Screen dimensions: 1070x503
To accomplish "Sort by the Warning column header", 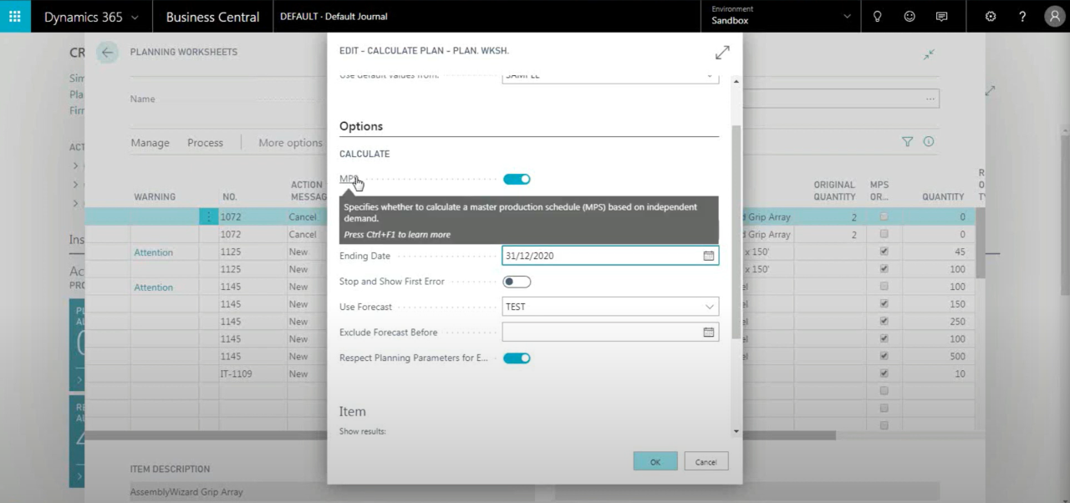I will (x=155, y=196).
